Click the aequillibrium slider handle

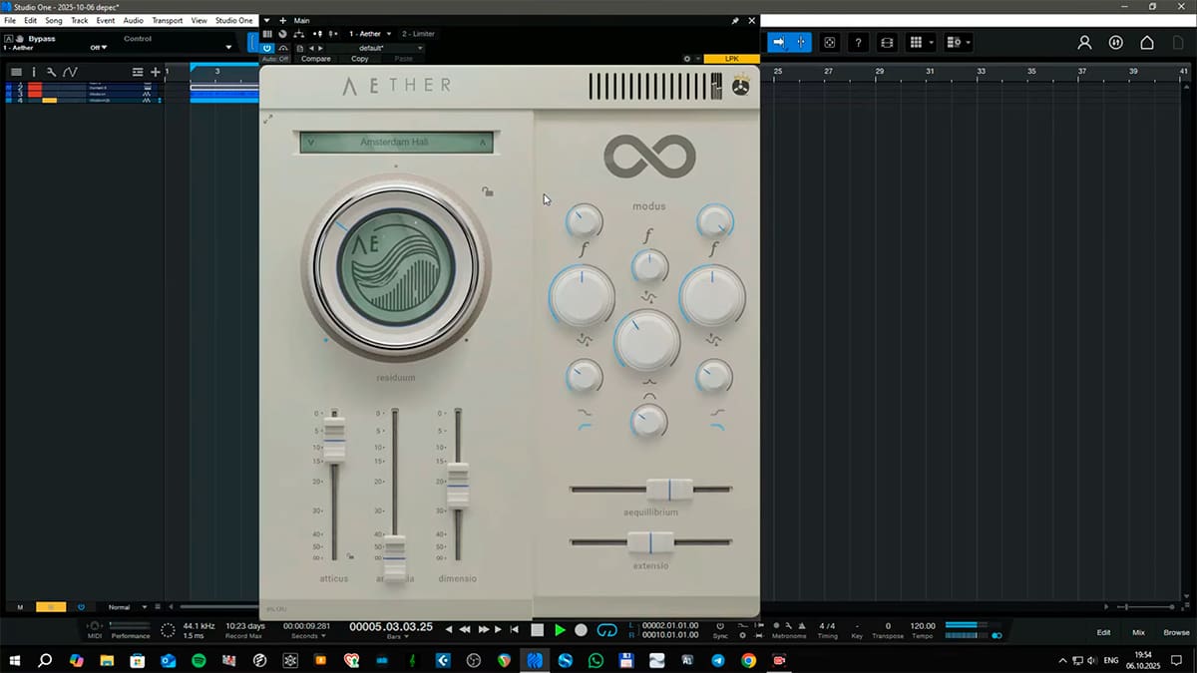pos(669,490)
